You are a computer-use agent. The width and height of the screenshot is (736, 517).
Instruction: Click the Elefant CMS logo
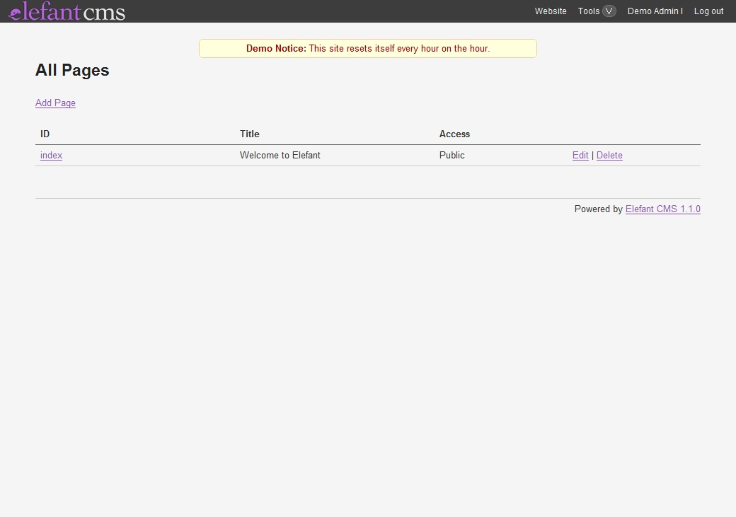(66, 11)
